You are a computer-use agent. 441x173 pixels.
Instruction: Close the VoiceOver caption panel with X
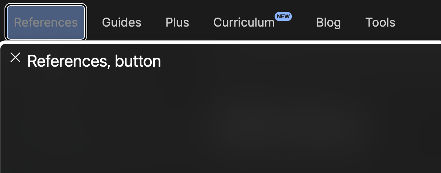pos(15,57)
